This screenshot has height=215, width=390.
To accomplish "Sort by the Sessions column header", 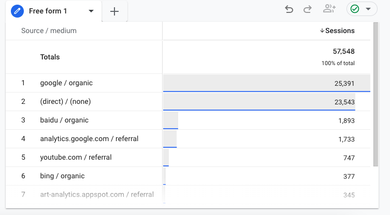I will 340,31.
